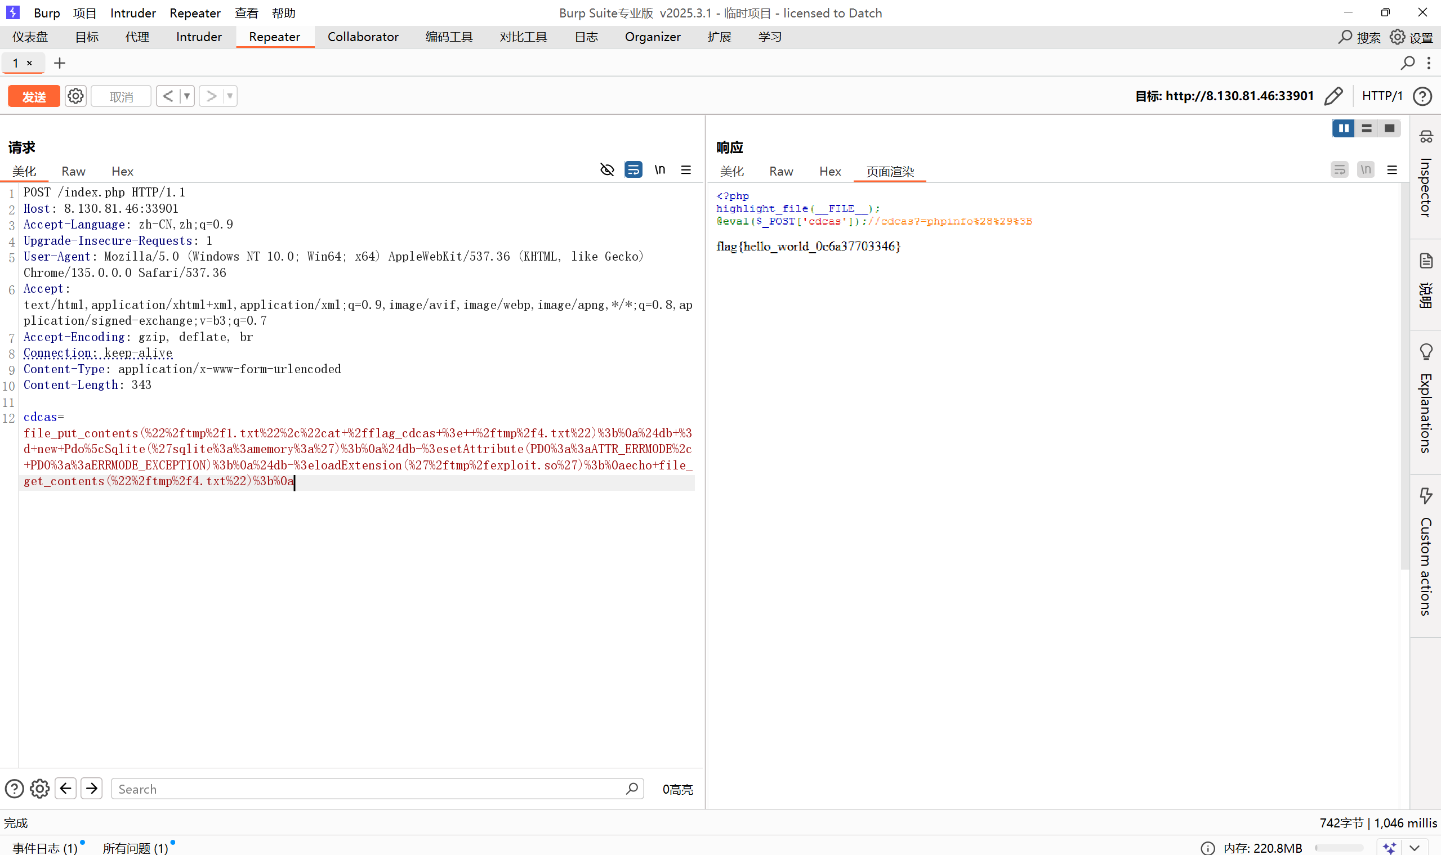
Task: Switch response view to Raw tab
Action: pyautogui.click(x=781, y=171)
